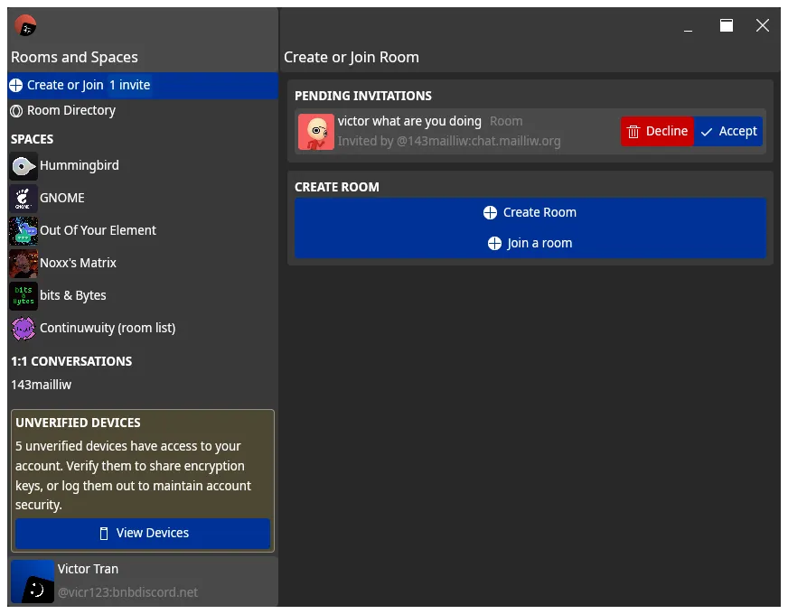Accept the invitation from victor
The height and width of the screenshot is (614, 788).
pos(728,131)
